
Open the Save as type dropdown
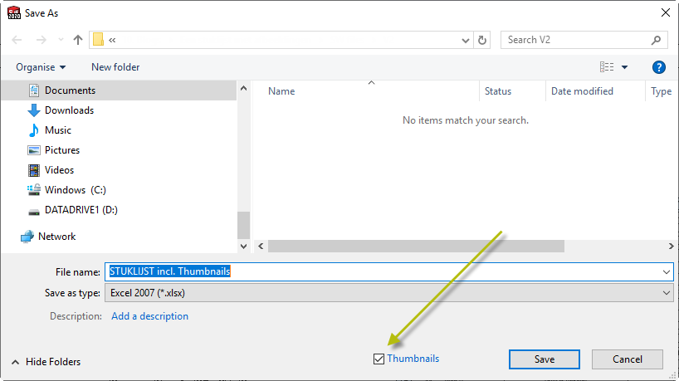pyautogui.click(x=387, y=293)
